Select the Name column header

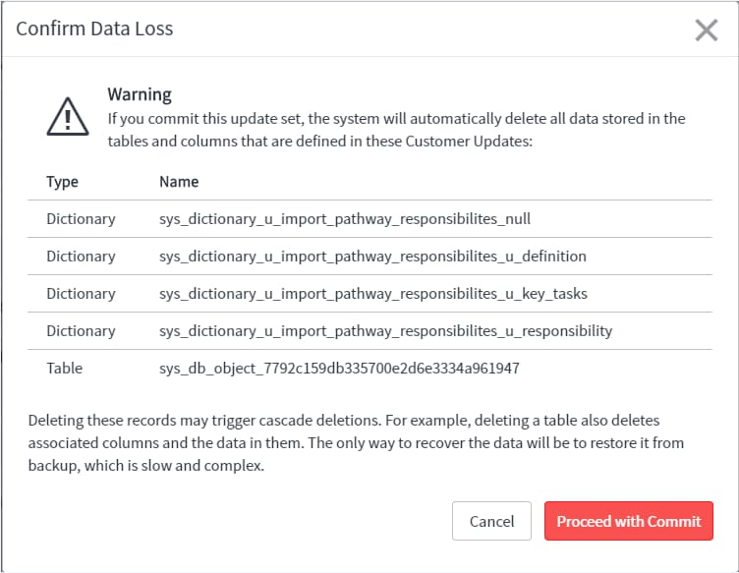click(179, 182)
